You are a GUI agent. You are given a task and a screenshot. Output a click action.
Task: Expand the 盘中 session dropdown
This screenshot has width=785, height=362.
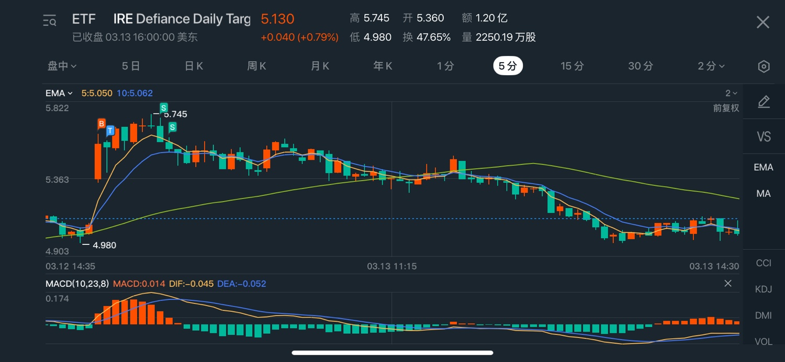tap(62, 66)
